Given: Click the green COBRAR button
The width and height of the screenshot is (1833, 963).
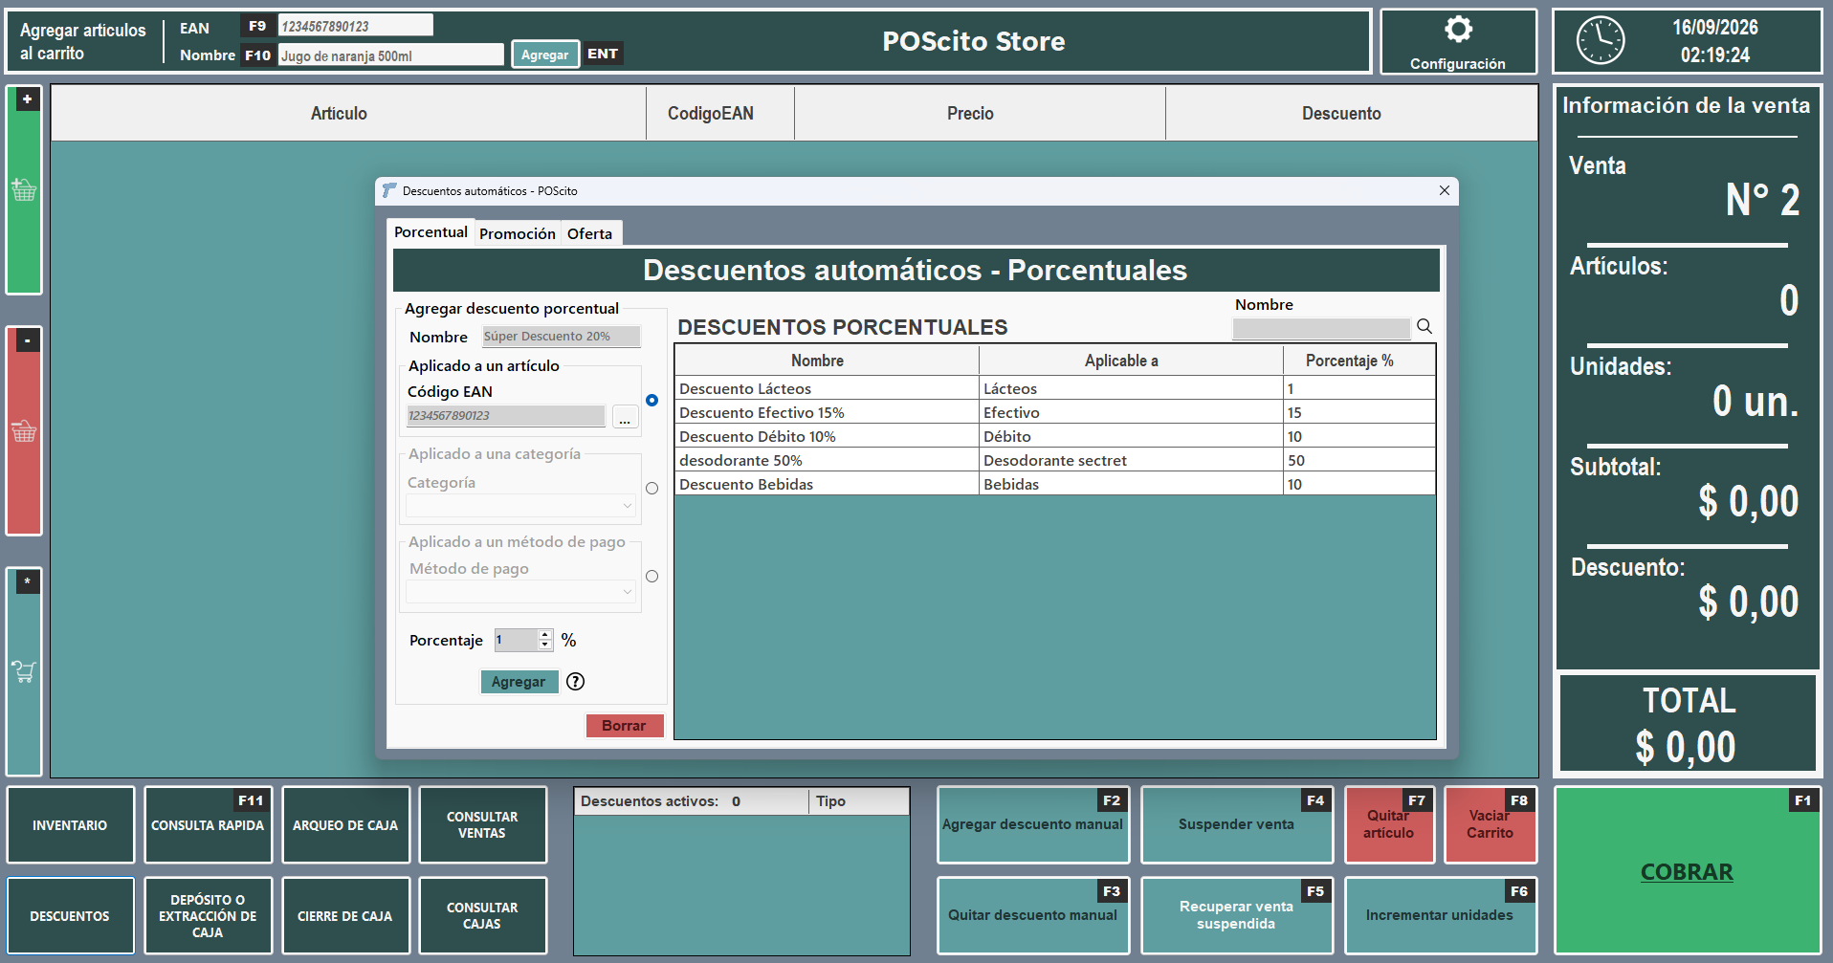Looking at the screenshot, I should click(1687, 871).
